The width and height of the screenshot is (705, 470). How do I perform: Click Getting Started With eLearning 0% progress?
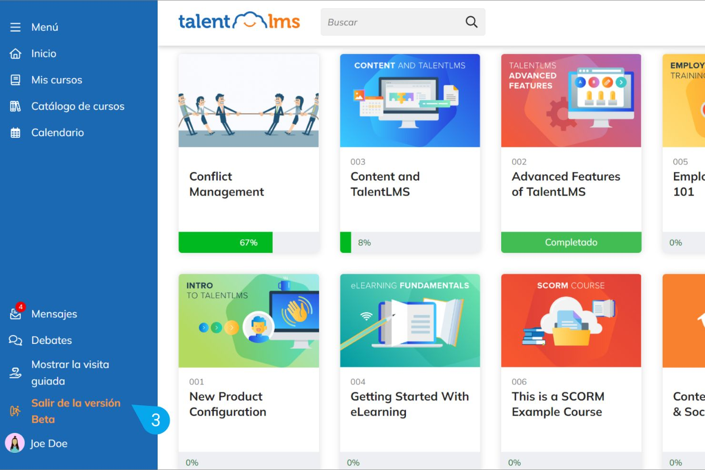(x=410, y=461)
